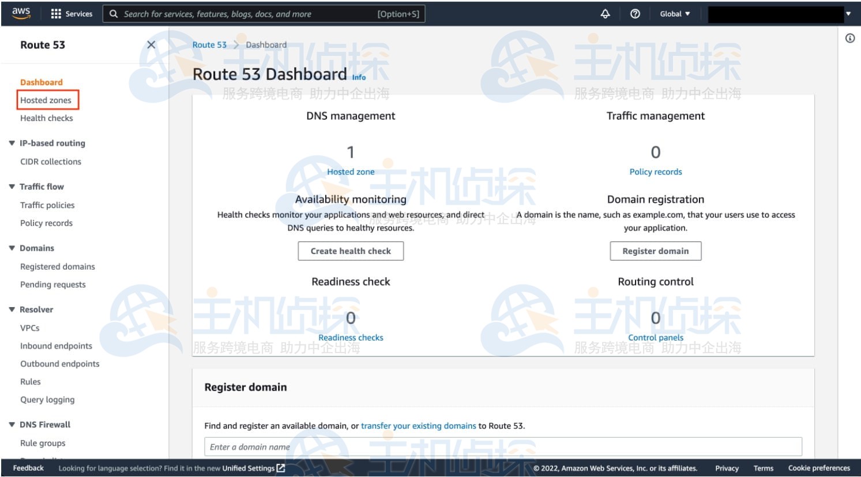This screenshot has width=861, height=477.
Task: Collapse the DNS Firewall section
Action: pyautogui.click(x=12, y=425)
